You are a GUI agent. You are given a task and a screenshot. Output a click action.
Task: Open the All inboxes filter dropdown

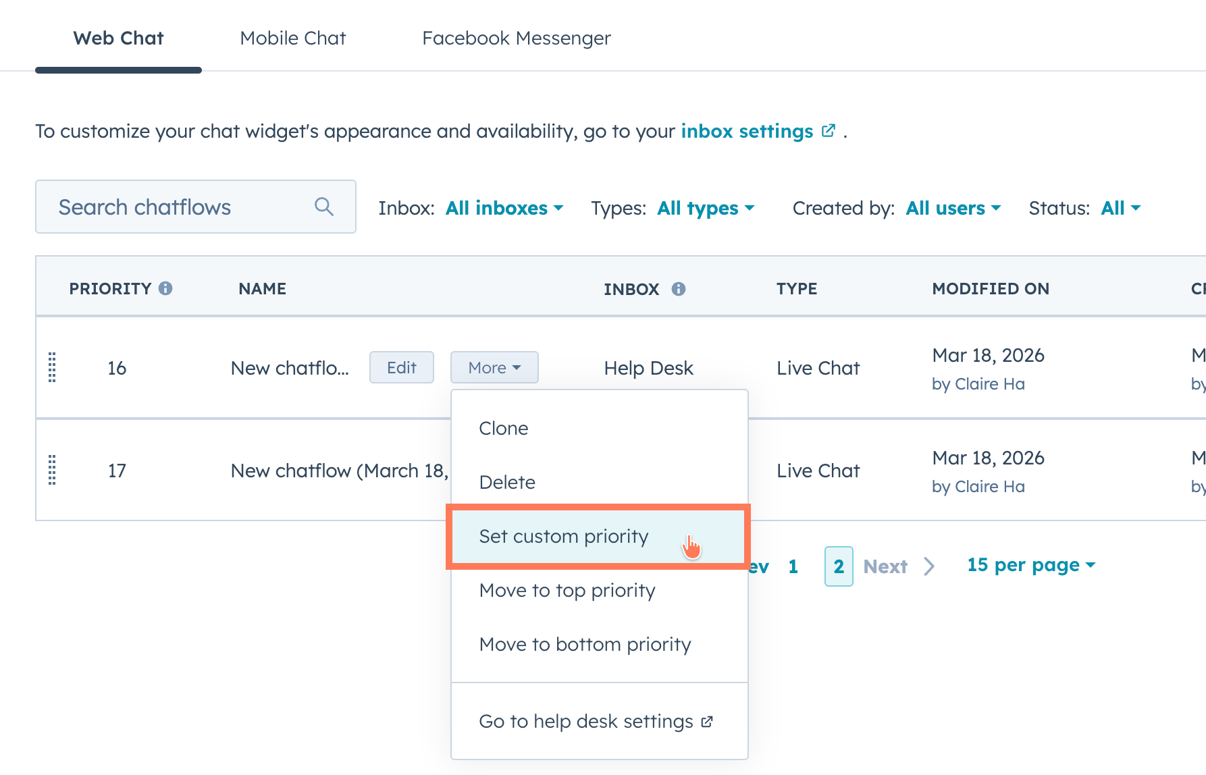(504, 208)
